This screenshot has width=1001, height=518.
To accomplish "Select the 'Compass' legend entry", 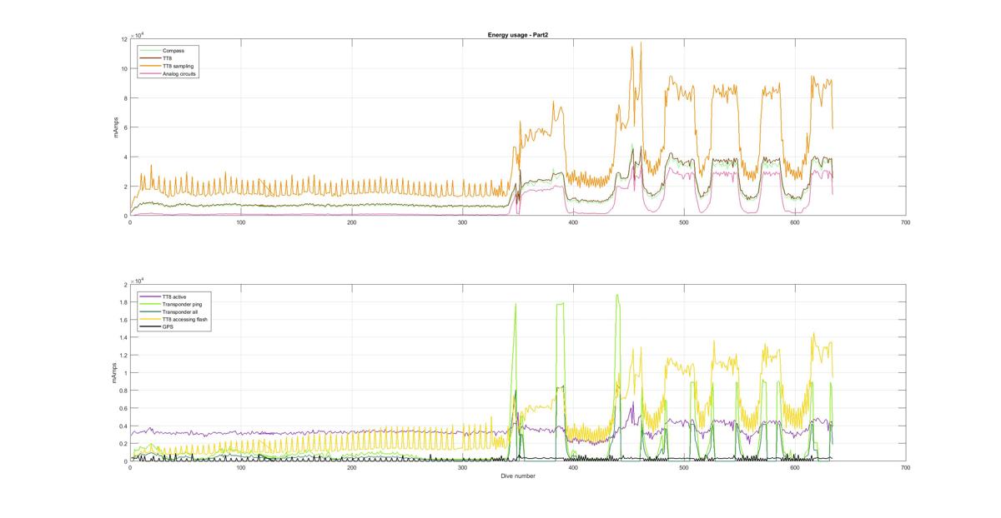I will click(x=174, y=51).
